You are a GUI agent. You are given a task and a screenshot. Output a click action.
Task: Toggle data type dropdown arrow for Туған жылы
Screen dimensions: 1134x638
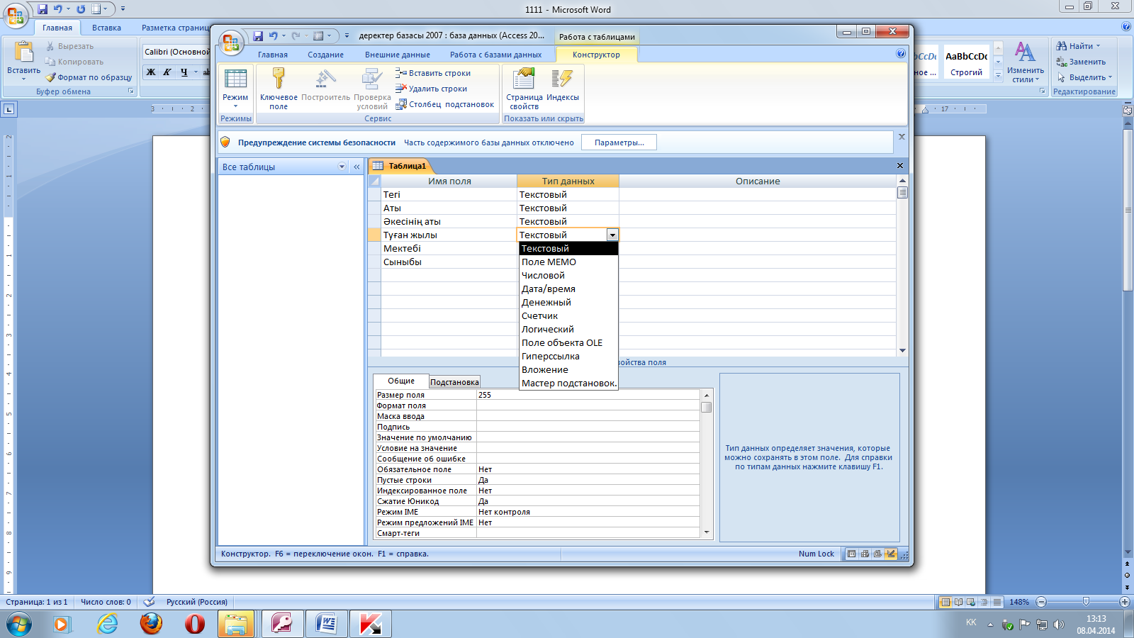[x=612, y=235]
